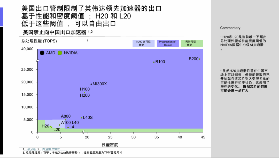This screenshot has height=158, width=279.
Task: Click the H100/H200 green data point
Action: point(84,93)
